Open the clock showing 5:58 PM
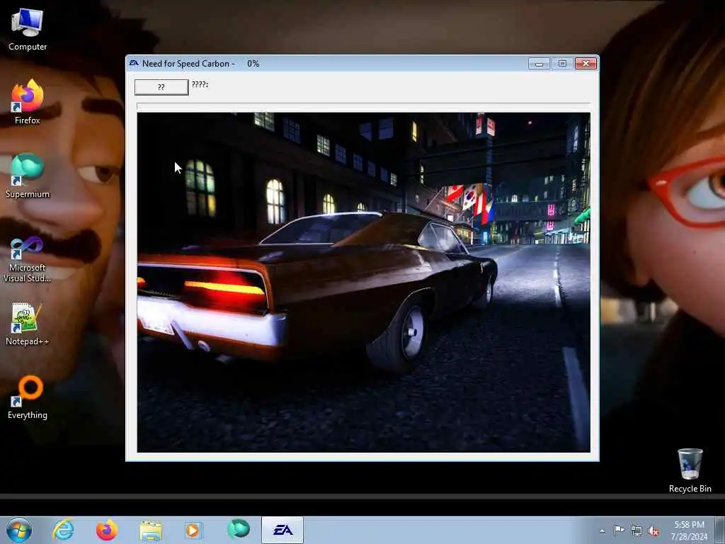Image resolution: width=725 pixels, height=544 pixels. [689, 531]
